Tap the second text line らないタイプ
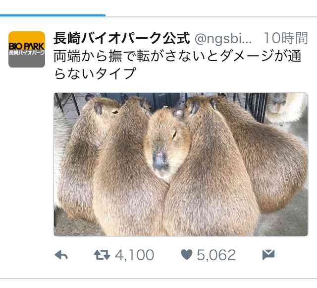The height and width of the screenshot is (288, 317). tap(95, 73)
